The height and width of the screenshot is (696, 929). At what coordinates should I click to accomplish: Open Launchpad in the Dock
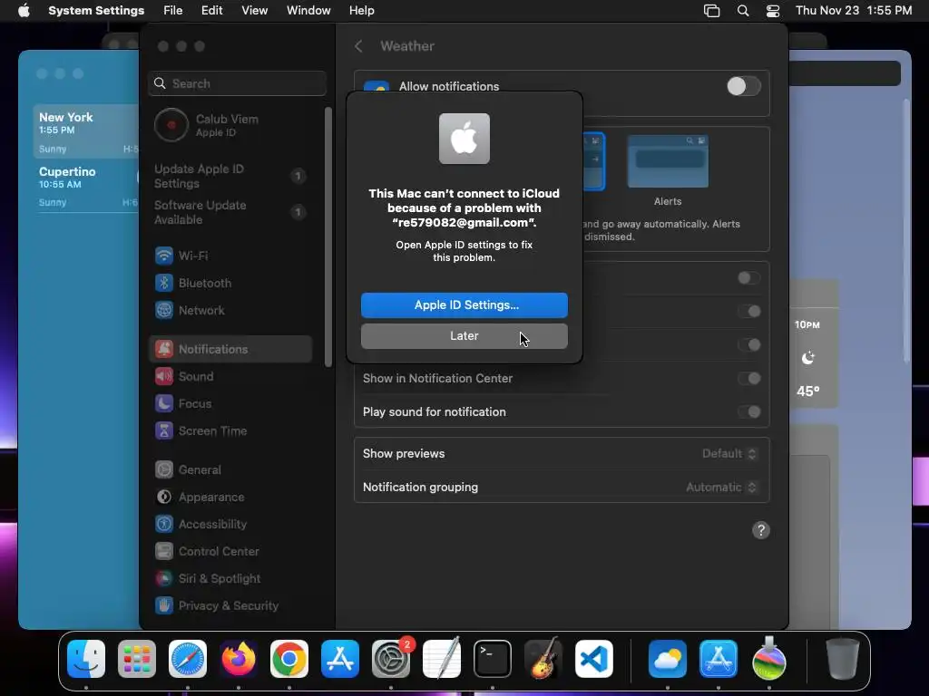pos(137,659)
